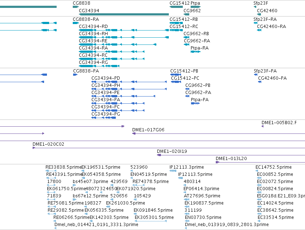The image size is (305, 230).
Task: Select the CG42460 gene label
Action: click(x=267, y=10)
